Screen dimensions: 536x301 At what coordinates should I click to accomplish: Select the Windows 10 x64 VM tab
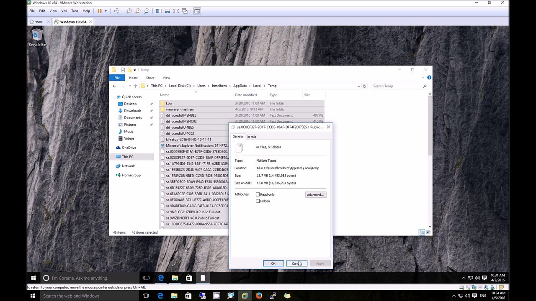(x=73, y=22)
